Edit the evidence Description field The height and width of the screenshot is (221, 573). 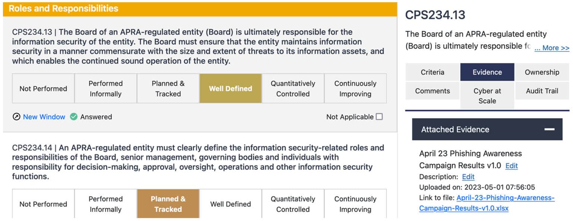click(x=468, y=177)
